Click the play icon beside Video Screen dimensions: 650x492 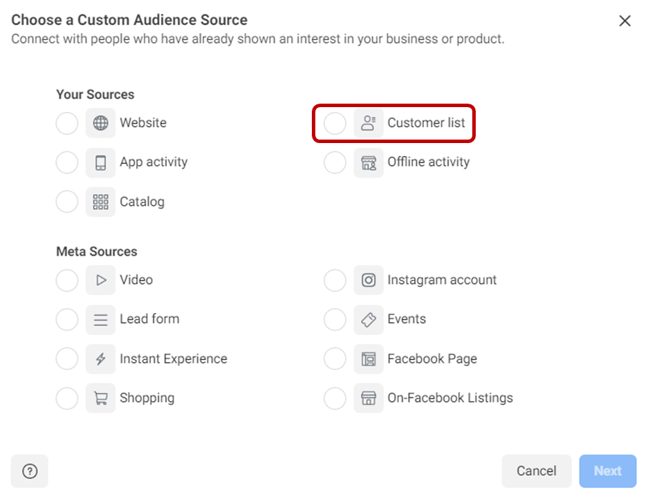pyautogui.click(x=101, y=281)
